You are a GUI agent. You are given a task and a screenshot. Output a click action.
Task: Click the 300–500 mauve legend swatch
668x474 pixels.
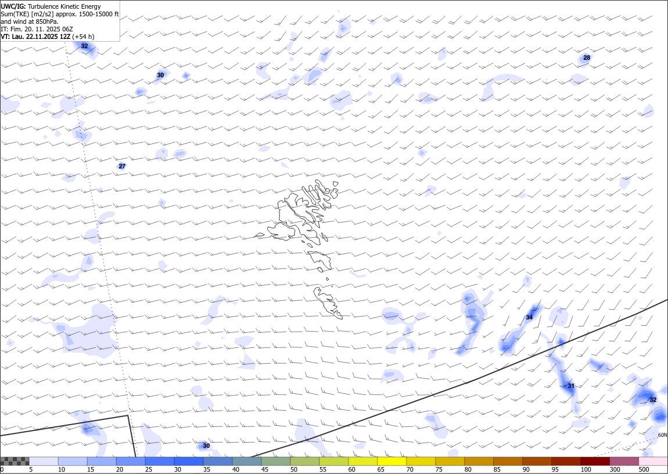624,461
